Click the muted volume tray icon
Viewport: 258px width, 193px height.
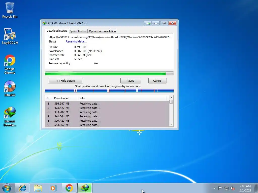pos(233,188)
